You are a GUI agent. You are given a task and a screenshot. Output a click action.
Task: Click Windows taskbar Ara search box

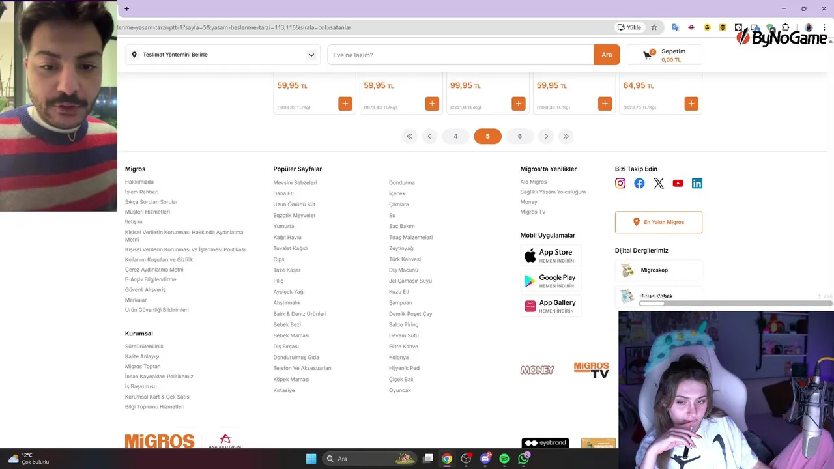371,459
